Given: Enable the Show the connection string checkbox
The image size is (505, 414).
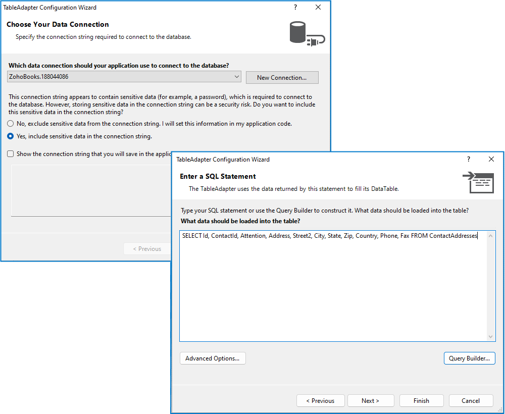Looking at the screenshot, I should click(x=11, y=154).
